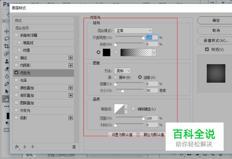Add another 描边 effect with plus
Image resolution: width=232 pixels, height=159 pixels.
pos(71,58)
